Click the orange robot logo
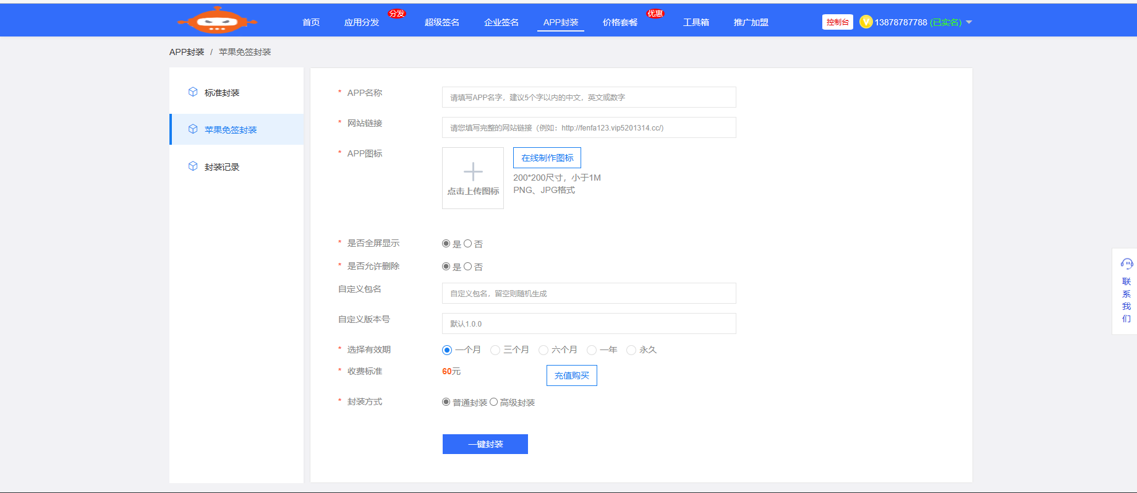The image size is (1137, 493). coord(217,21)
